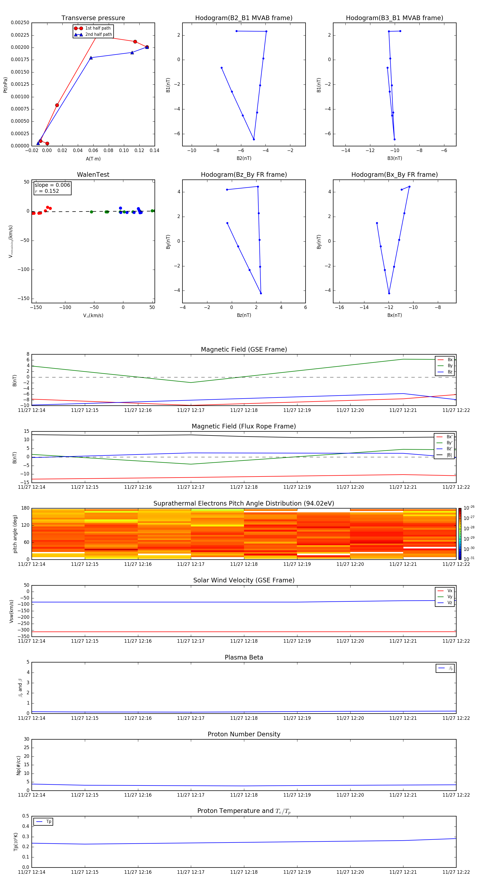This screenshot has width=488, height=896.
Task: Click the 'Plasma Beta' plot title
Action: 244,658
